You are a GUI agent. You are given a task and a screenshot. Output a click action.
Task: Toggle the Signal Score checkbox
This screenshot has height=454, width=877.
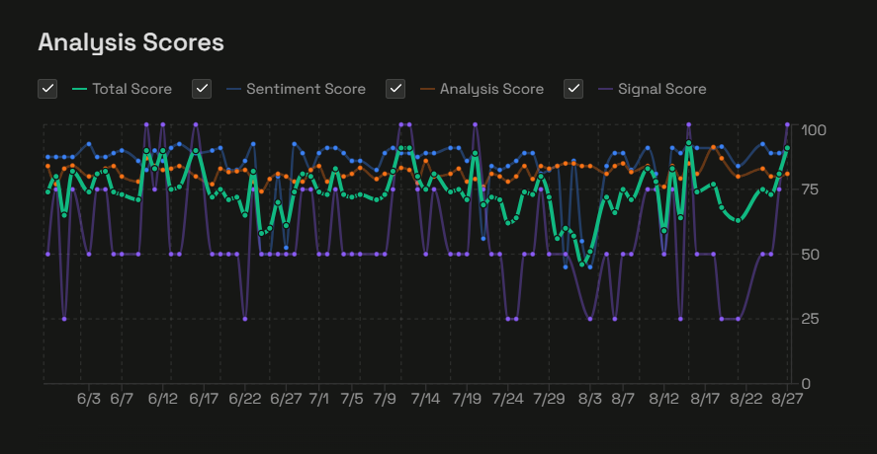[573, 89]
